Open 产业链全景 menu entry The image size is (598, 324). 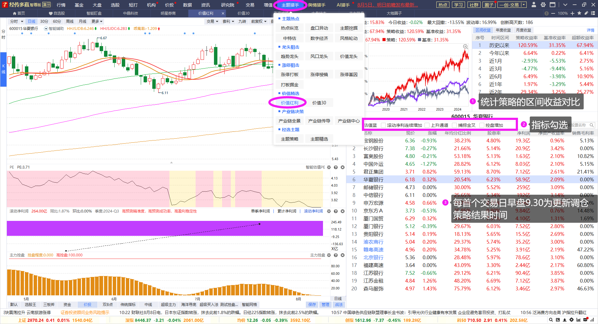(x=290, y=121)
